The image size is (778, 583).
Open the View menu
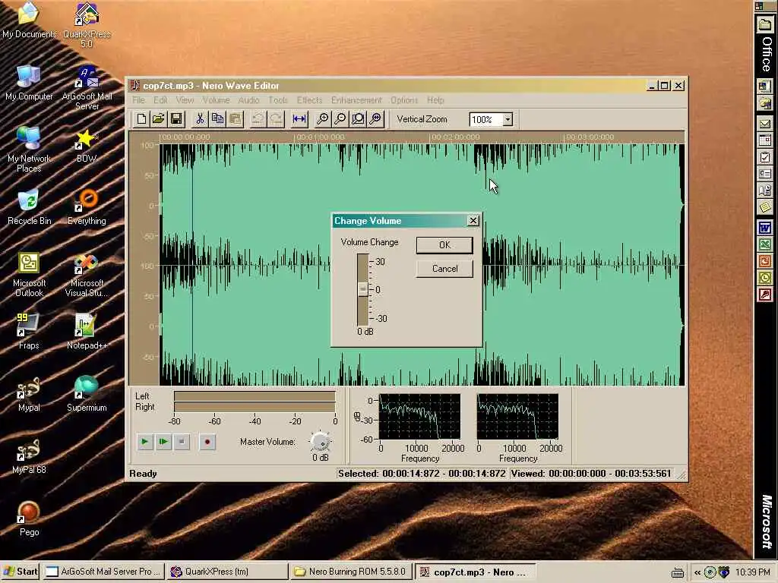coord(185,100)
